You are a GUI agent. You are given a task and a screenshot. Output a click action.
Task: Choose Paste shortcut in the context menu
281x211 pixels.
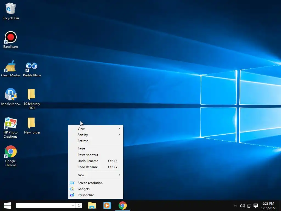click(x=96, y=155)
